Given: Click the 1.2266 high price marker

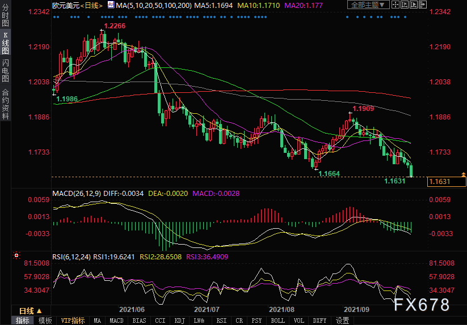Looking at the screenshot, I should point(115,26).
